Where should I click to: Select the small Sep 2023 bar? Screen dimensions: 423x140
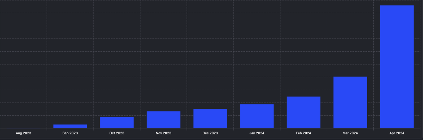(x=70, y=126)
